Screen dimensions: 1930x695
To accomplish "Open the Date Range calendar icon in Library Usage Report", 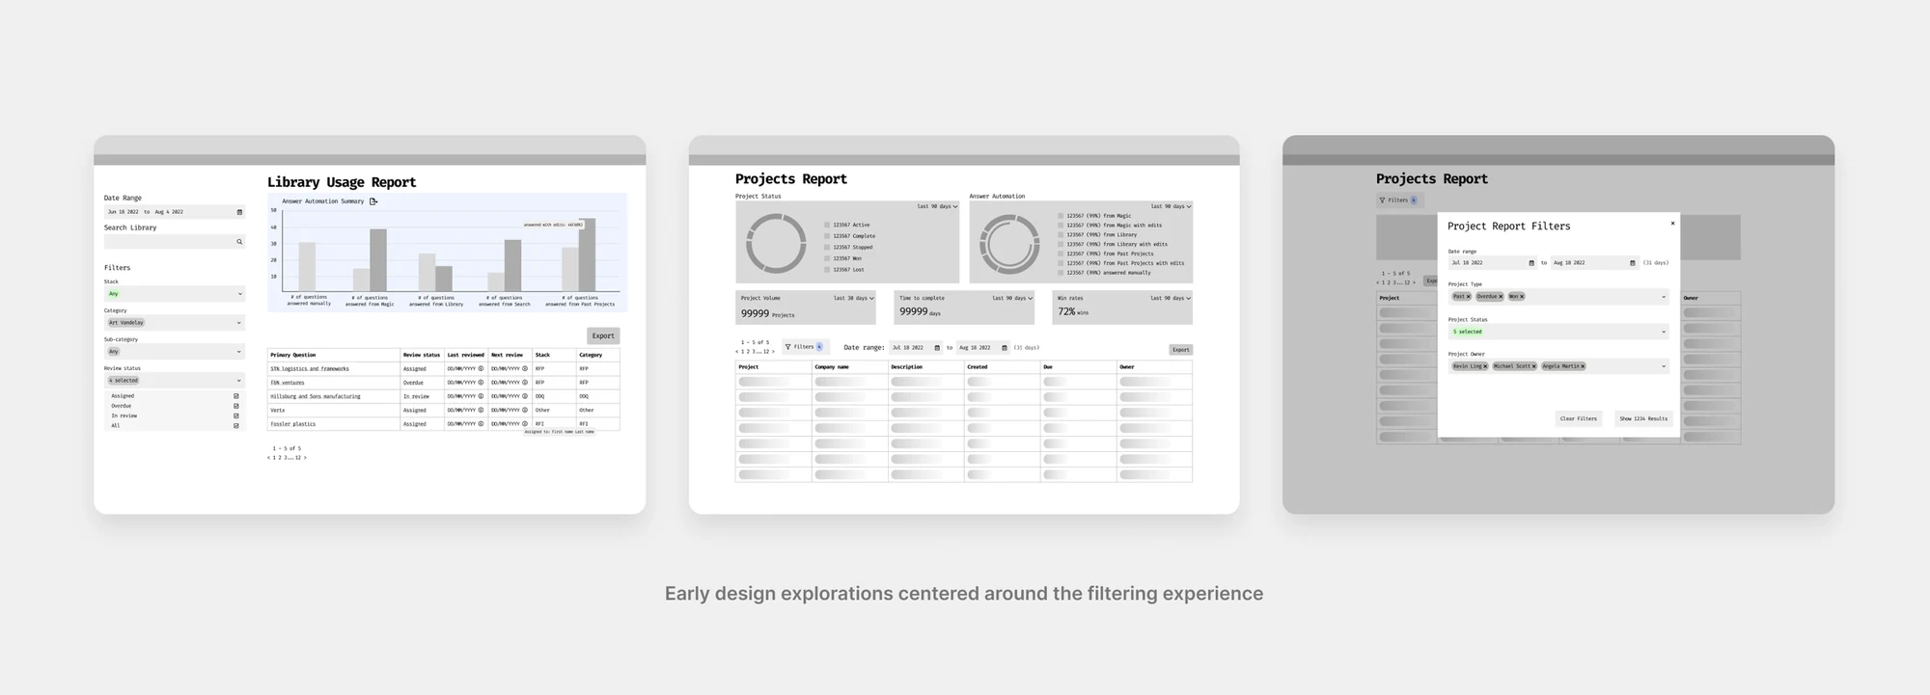I will pos(239,211).
